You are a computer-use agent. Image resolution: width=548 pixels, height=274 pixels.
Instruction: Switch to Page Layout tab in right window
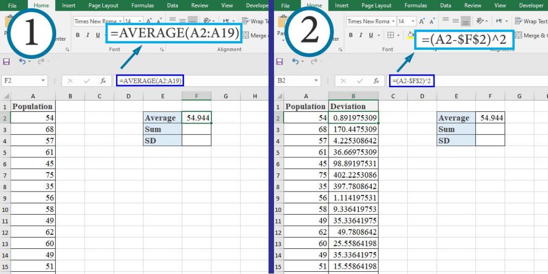pyautogui.click(x=376, y=5)
